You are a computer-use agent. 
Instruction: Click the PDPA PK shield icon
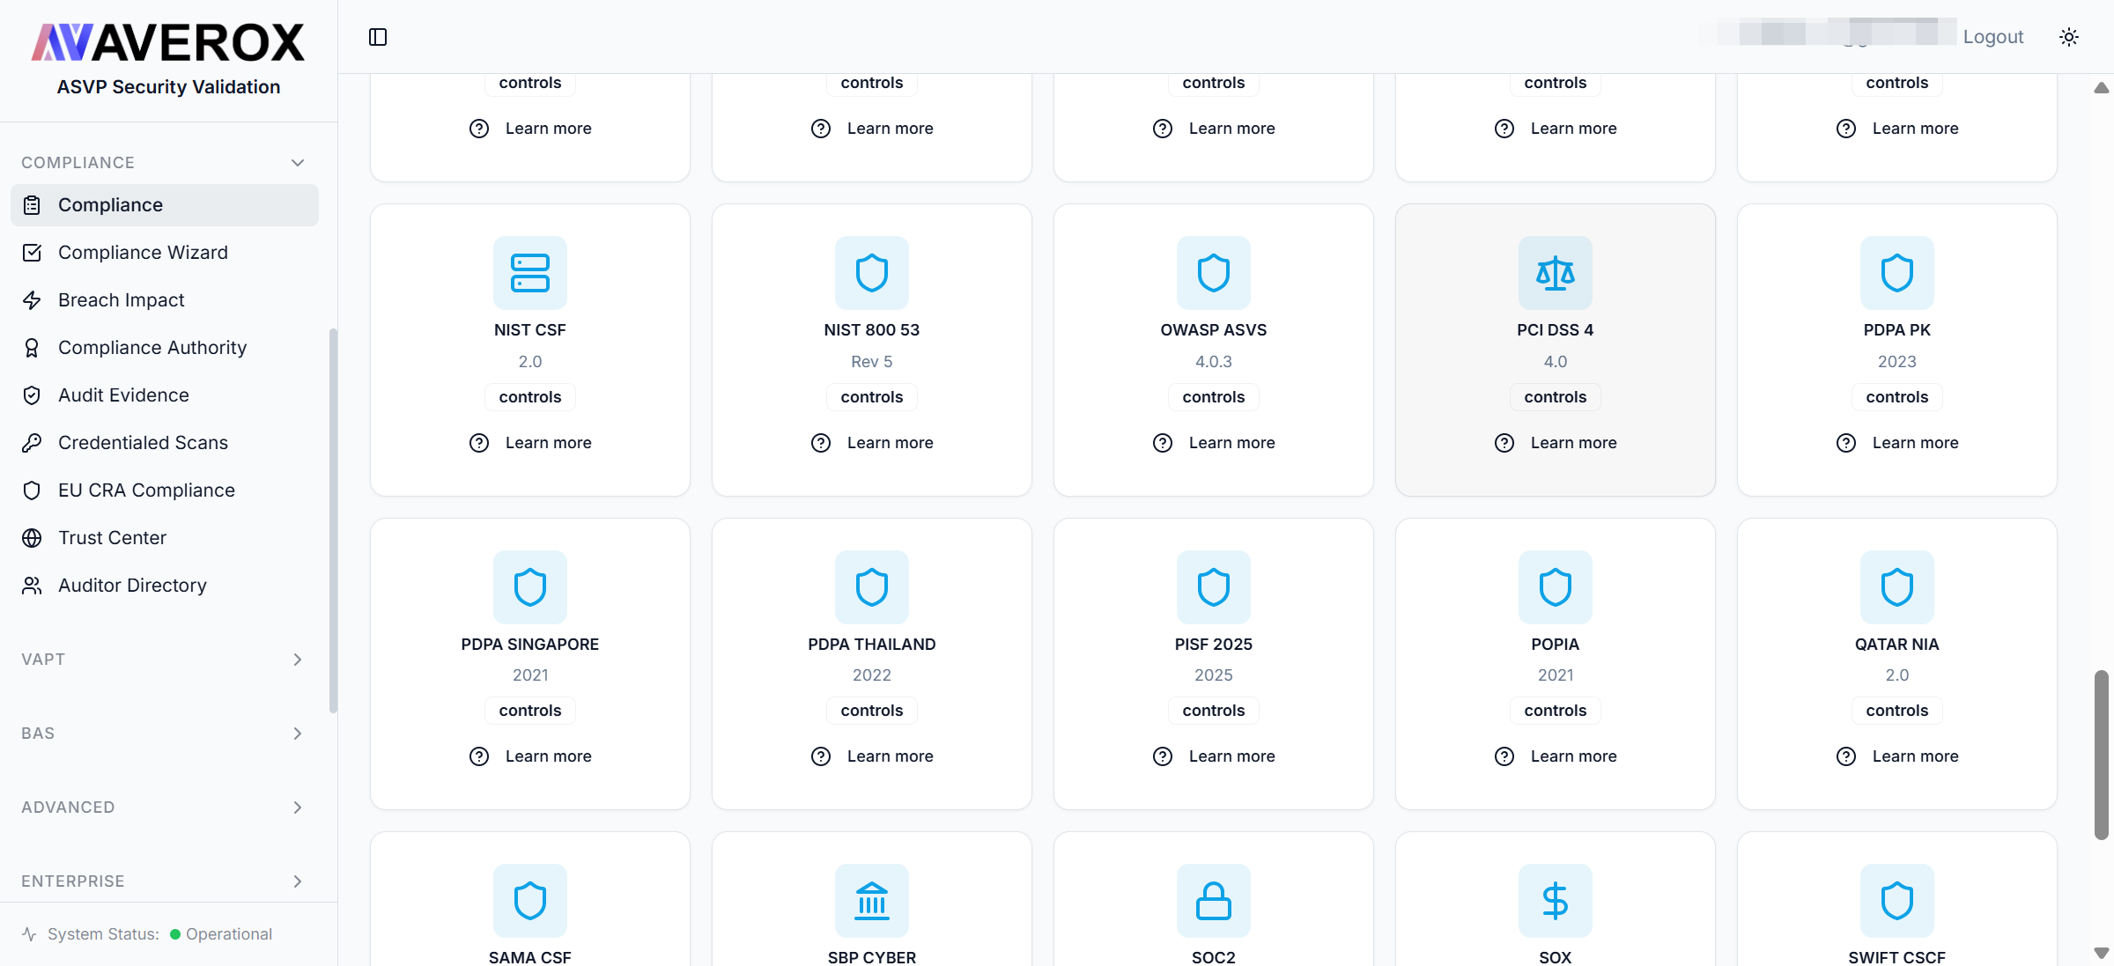point(1897,273)
